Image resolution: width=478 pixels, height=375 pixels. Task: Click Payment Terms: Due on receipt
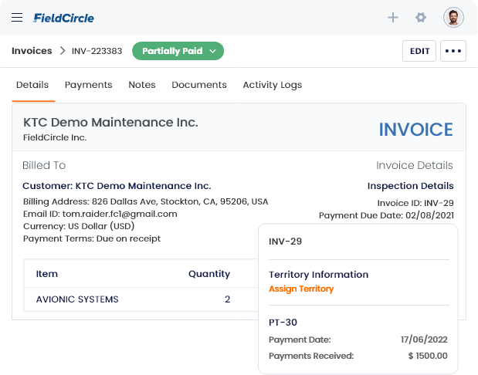point(92,238)
